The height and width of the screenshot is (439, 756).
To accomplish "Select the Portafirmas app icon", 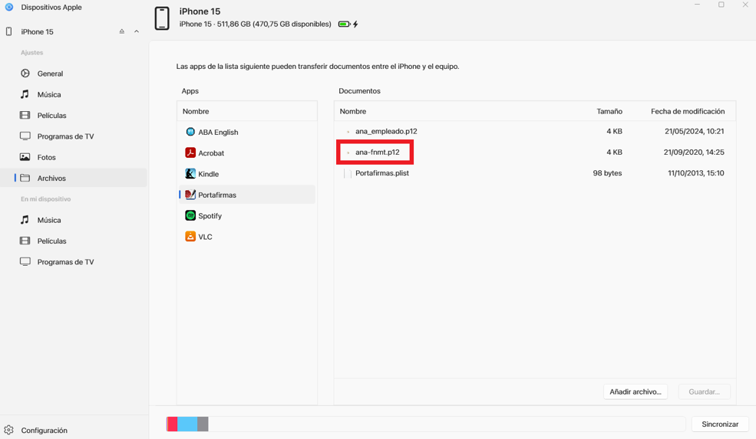I will pos(190,195).
